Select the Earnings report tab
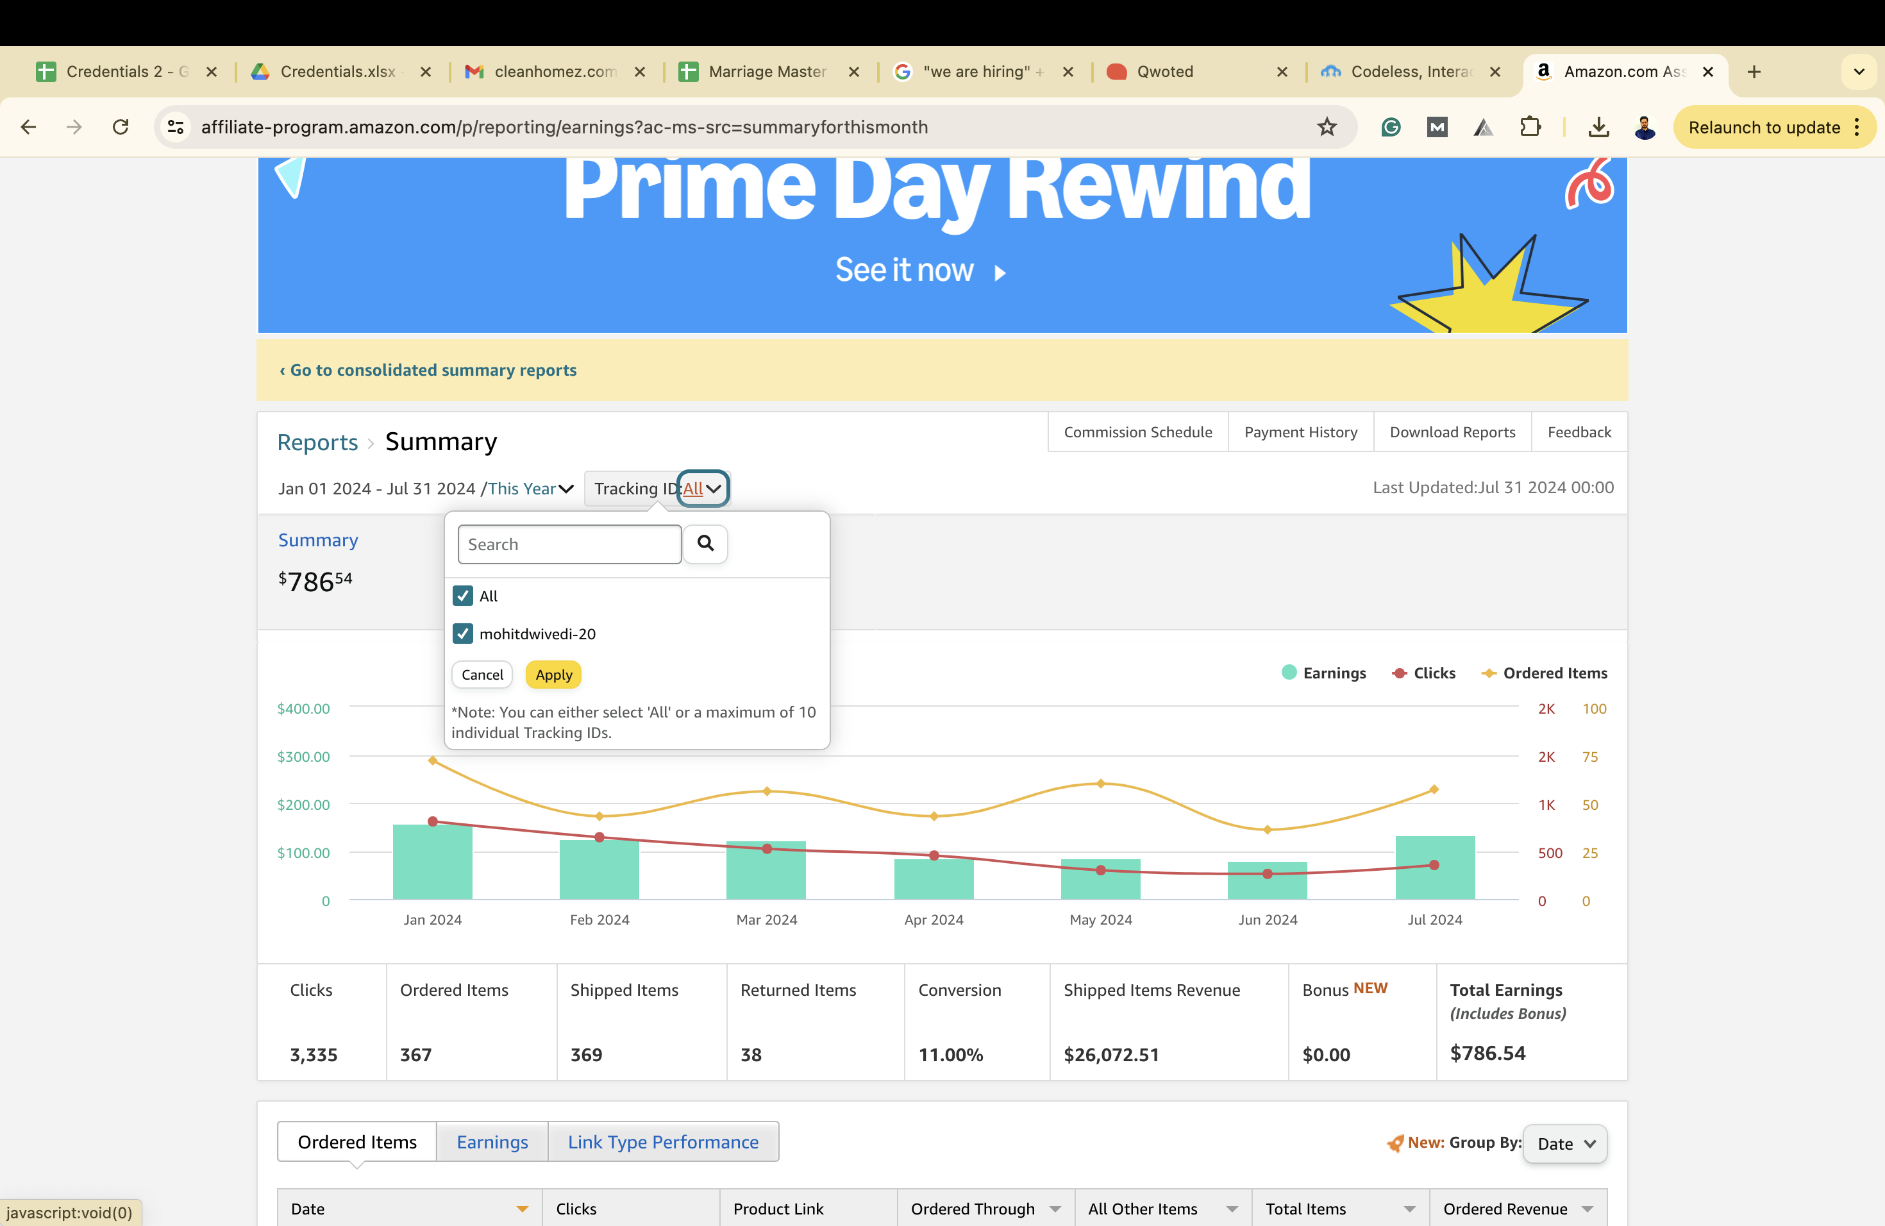1885x1226 pixels. (492, 1142)
